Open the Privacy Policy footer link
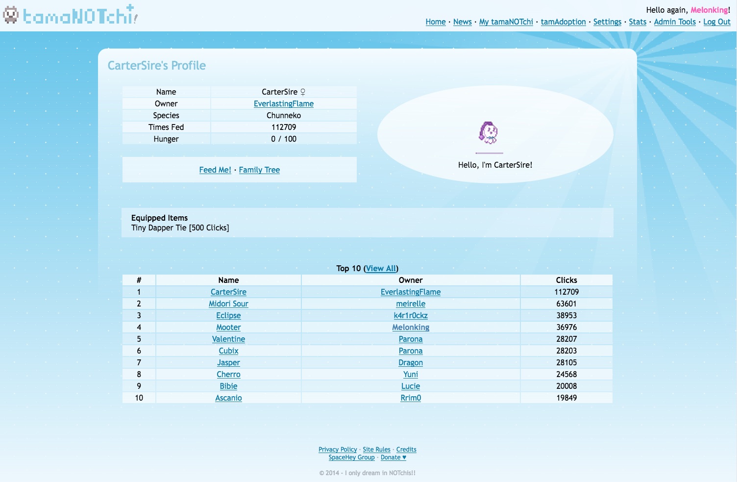737x482 pixels. [338, 450]
